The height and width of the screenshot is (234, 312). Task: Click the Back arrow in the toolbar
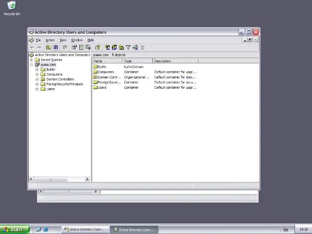coord(32,47)
